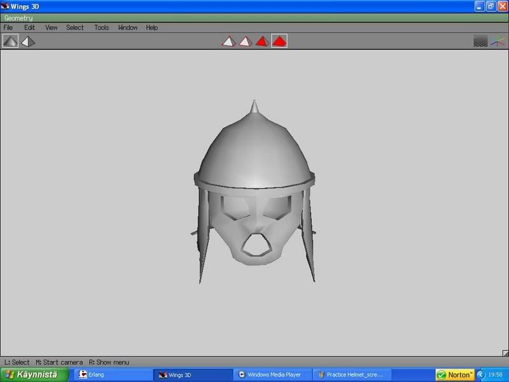Open the File menu
Viewport: 509px width, 382px height.
point(8,28)
